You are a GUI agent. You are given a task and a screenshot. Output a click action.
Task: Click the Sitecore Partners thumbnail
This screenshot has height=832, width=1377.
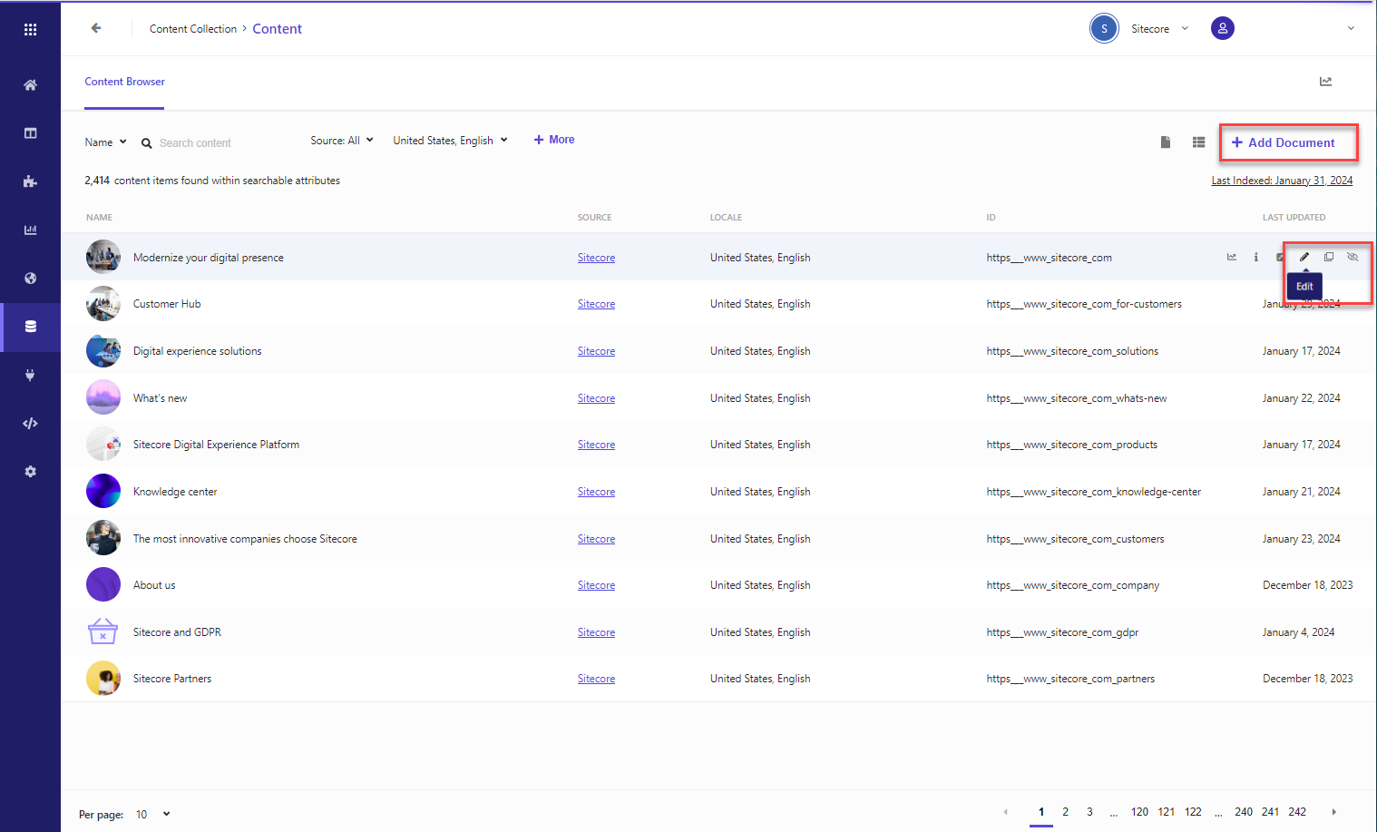tap(103, 679)
